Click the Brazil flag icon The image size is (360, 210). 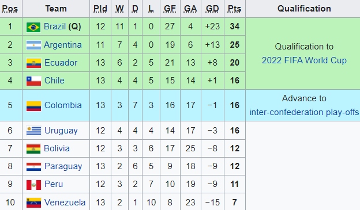coord(33,27)
